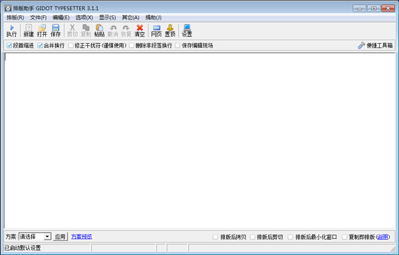Screen dimensions: 399x255
Task: Click the 剪切 scissors icon
Action: click(72, 31)
